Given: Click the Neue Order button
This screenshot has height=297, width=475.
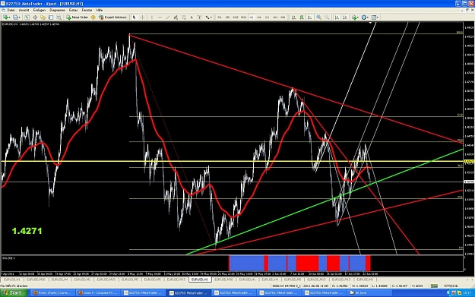Looking at the screenshot, I should [77, 17].
